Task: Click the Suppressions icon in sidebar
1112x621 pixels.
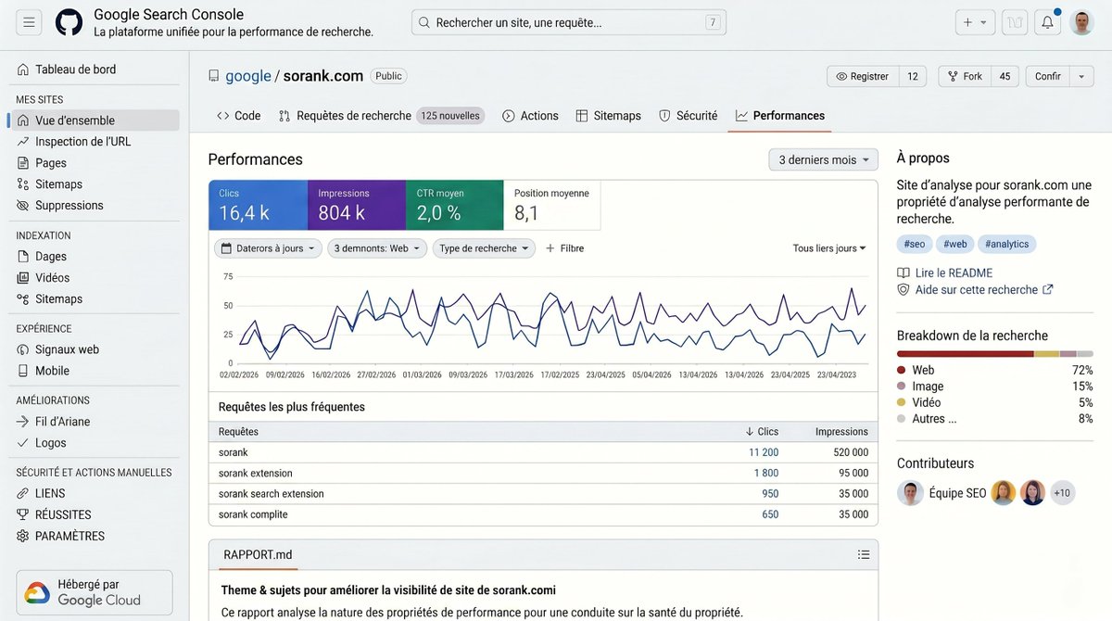Action: tap(23, 206)
